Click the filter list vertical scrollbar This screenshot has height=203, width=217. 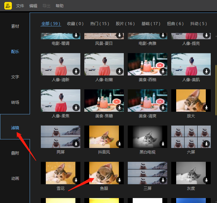point(216,89)
